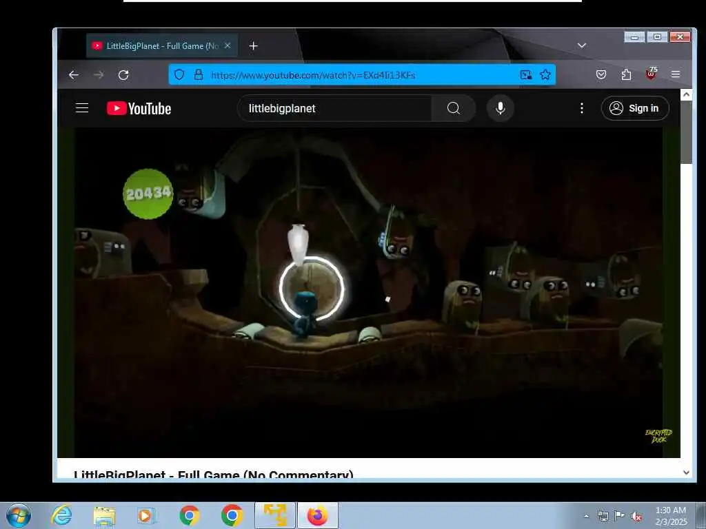Open the second Chrome taskbar icon

(x=232, y=516)
